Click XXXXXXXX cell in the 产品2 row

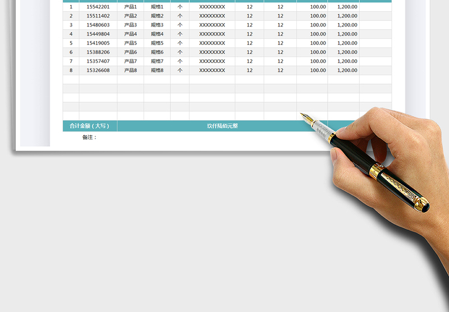point(212,16)
